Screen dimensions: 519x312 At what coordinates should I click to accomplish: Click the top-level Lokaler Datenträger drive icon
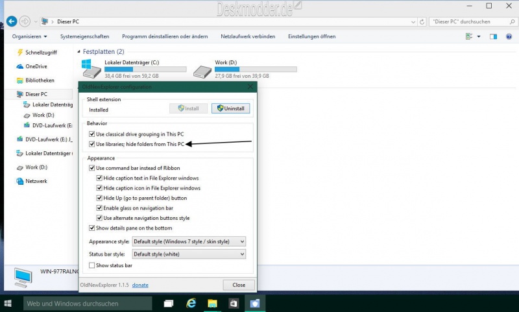tap(20, 153)
